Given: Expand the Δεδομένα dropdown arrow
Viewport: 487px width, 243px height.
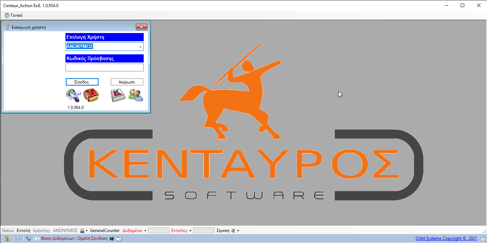Looking at the screenshot, I should pyautogui.click(x=146, y=230).
